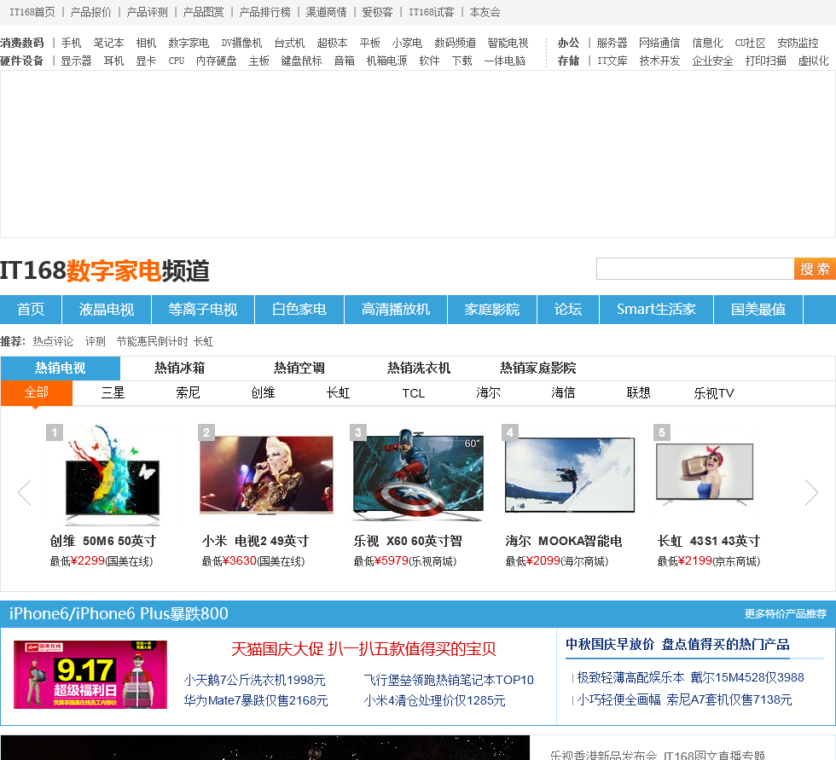Open the 家庭影院 navigation tab
This screenshot has width=836, height=760.
492,310
